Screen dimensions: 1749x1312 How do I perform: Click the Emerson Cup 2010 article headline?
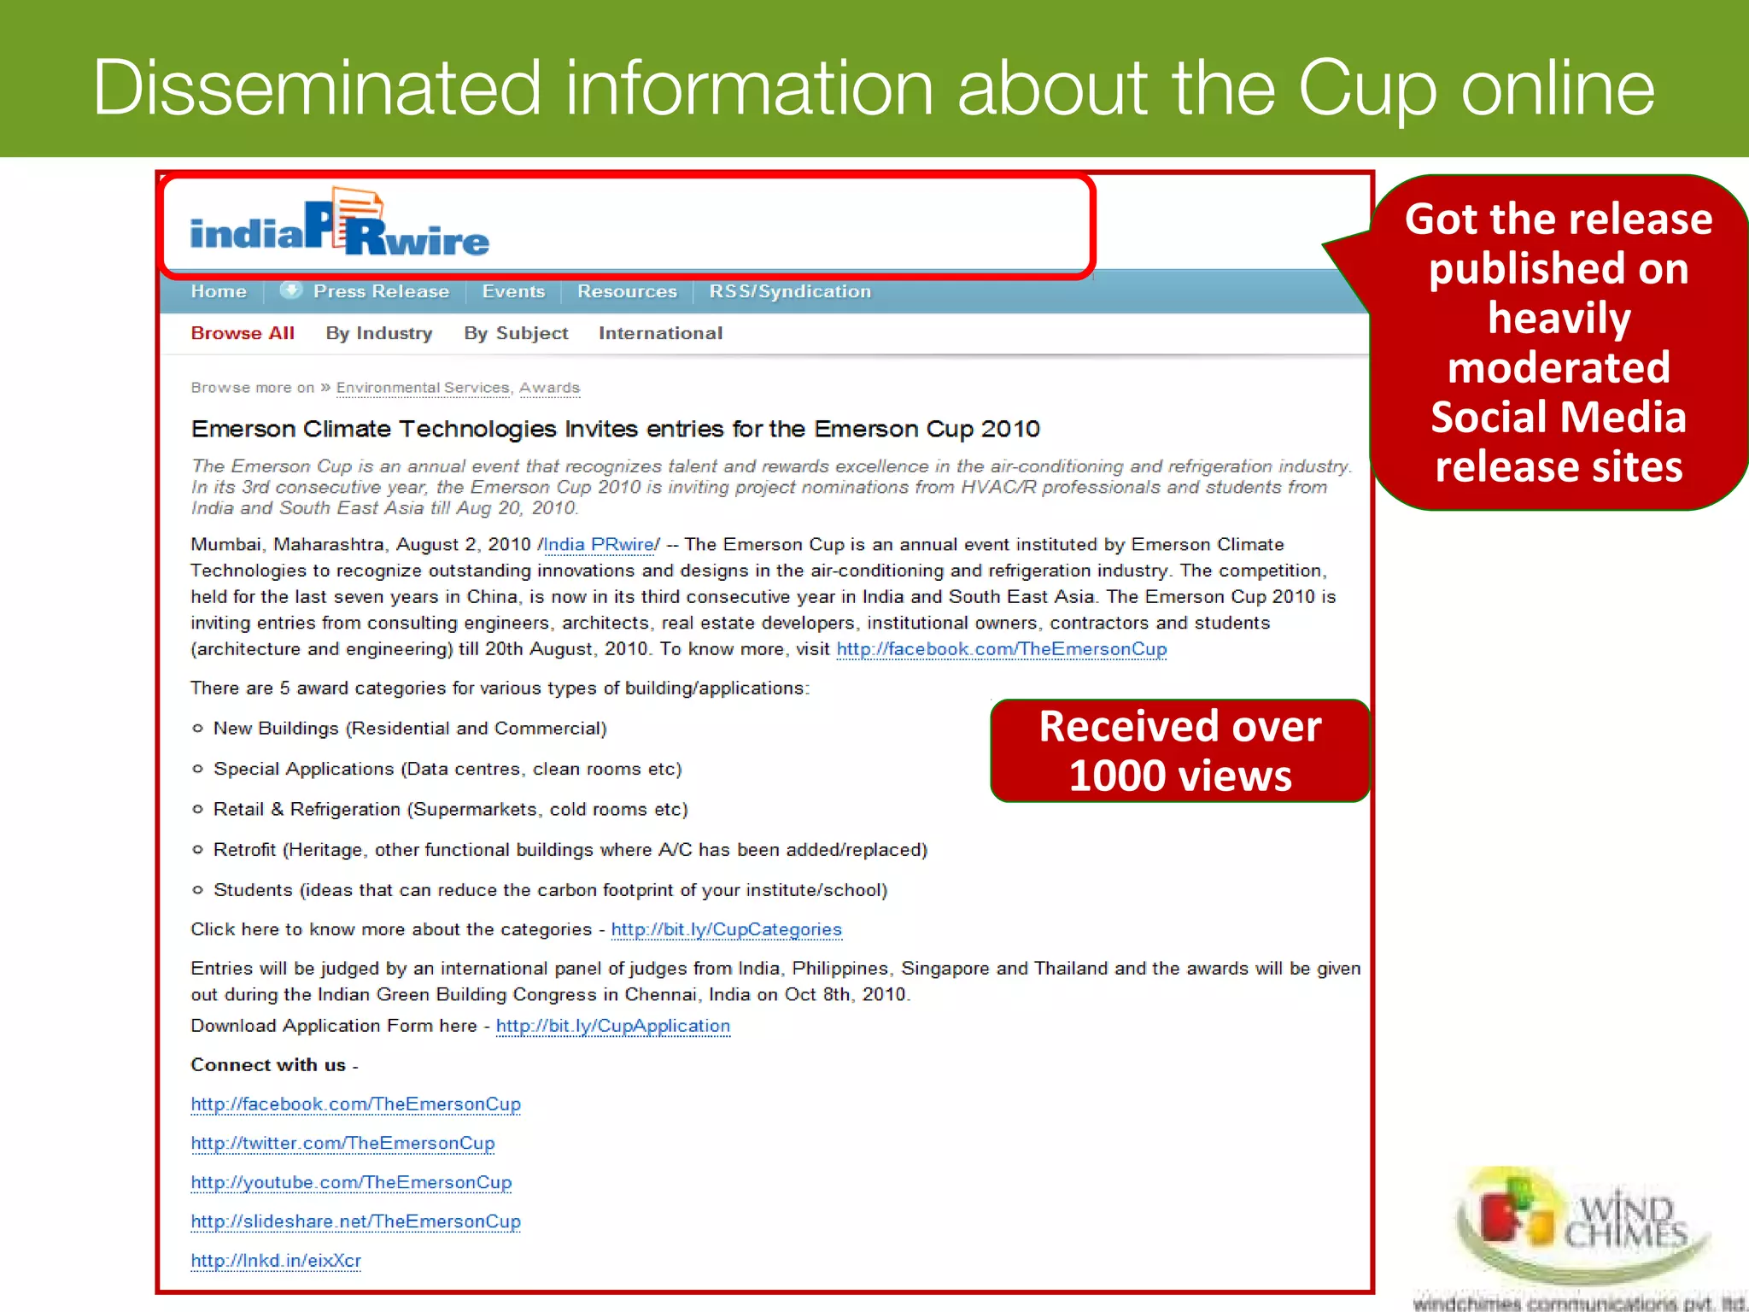(x=615, y=429)
